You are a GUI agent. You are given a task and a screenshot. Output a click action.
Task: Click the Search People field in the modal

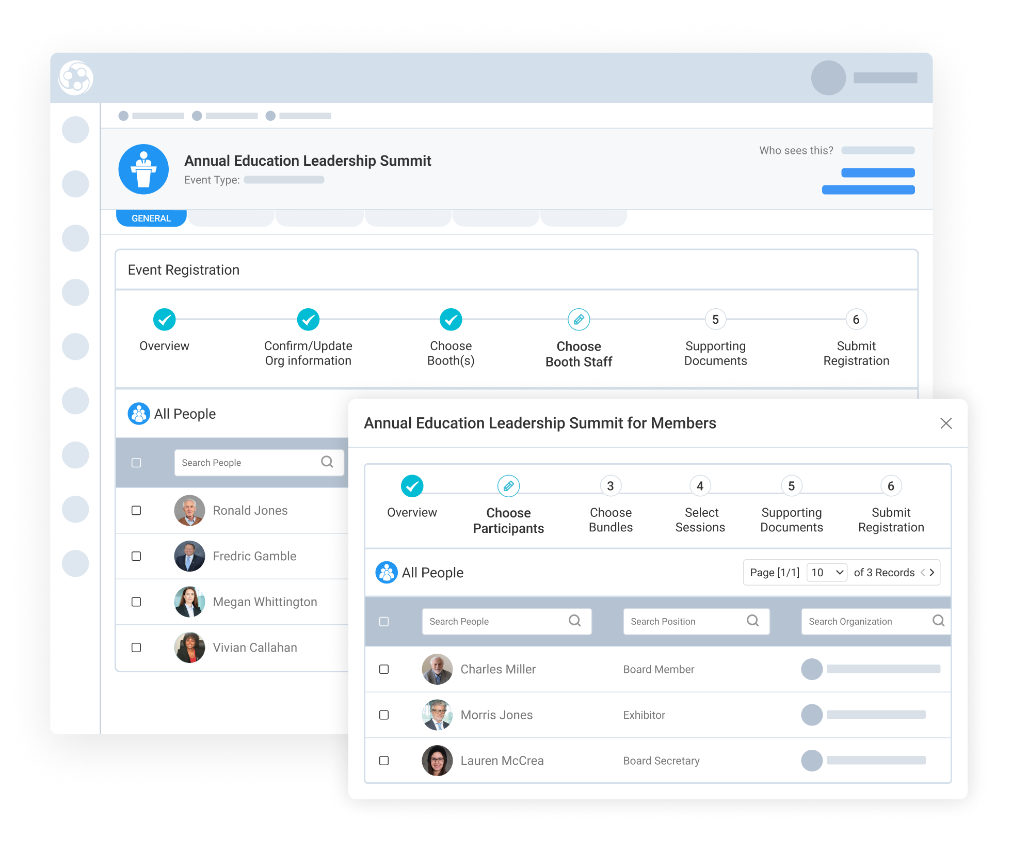point(507,621)
